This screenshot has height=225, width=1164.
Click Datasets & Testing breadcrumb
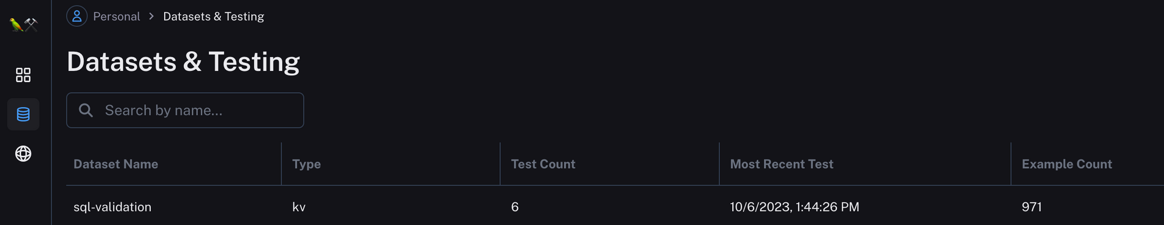[x=214, y=16]
